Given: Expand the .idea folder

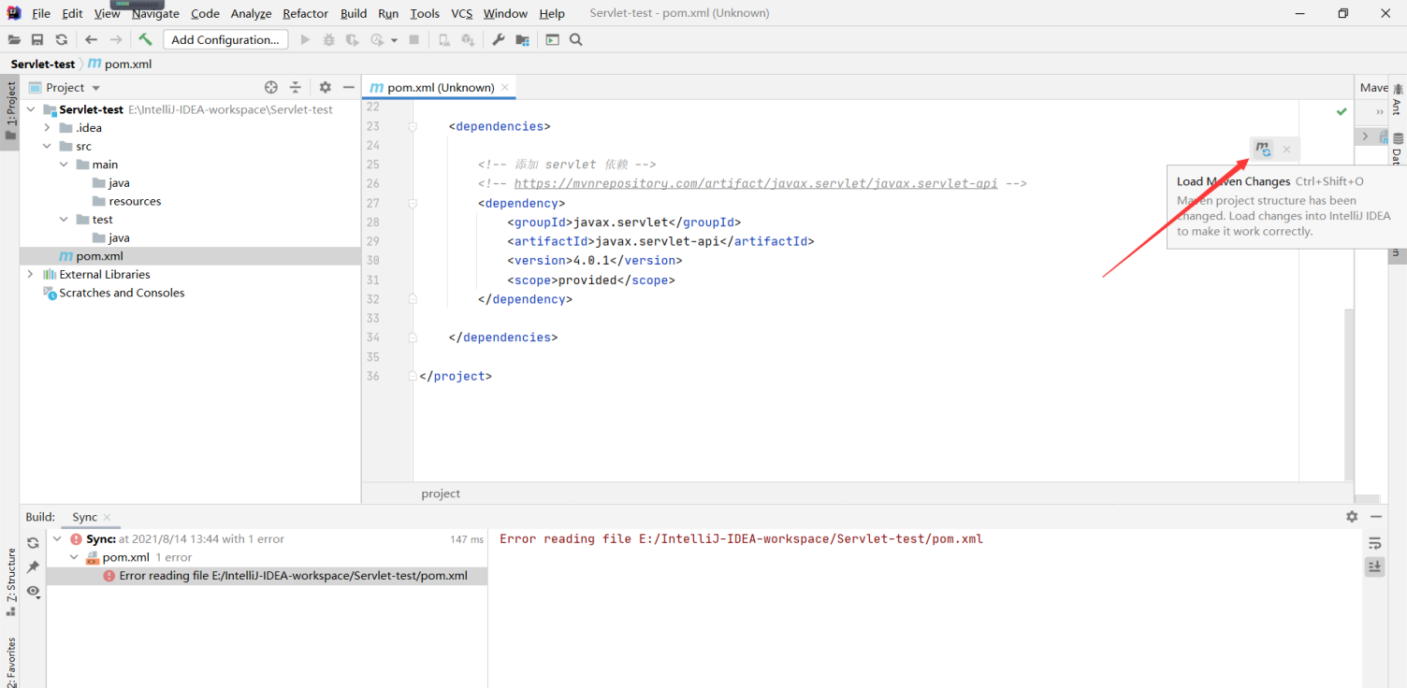Looking at the screenshot, I should click(x=47, y=128).
